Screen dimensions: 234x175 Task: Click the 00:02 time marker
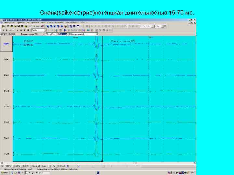[75, 38]
